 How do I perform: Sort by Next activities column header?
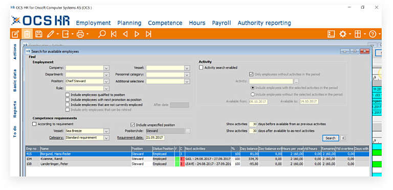(208, 149)
